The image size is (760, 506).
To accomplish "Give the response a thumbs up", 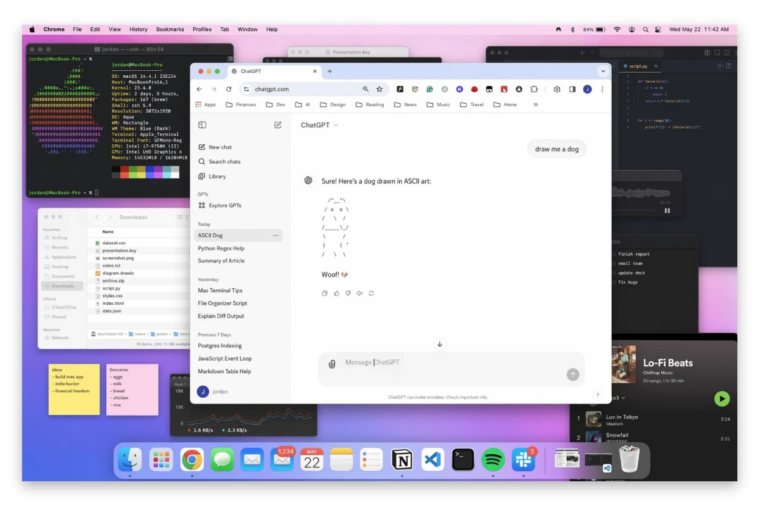I will [336, 293].
